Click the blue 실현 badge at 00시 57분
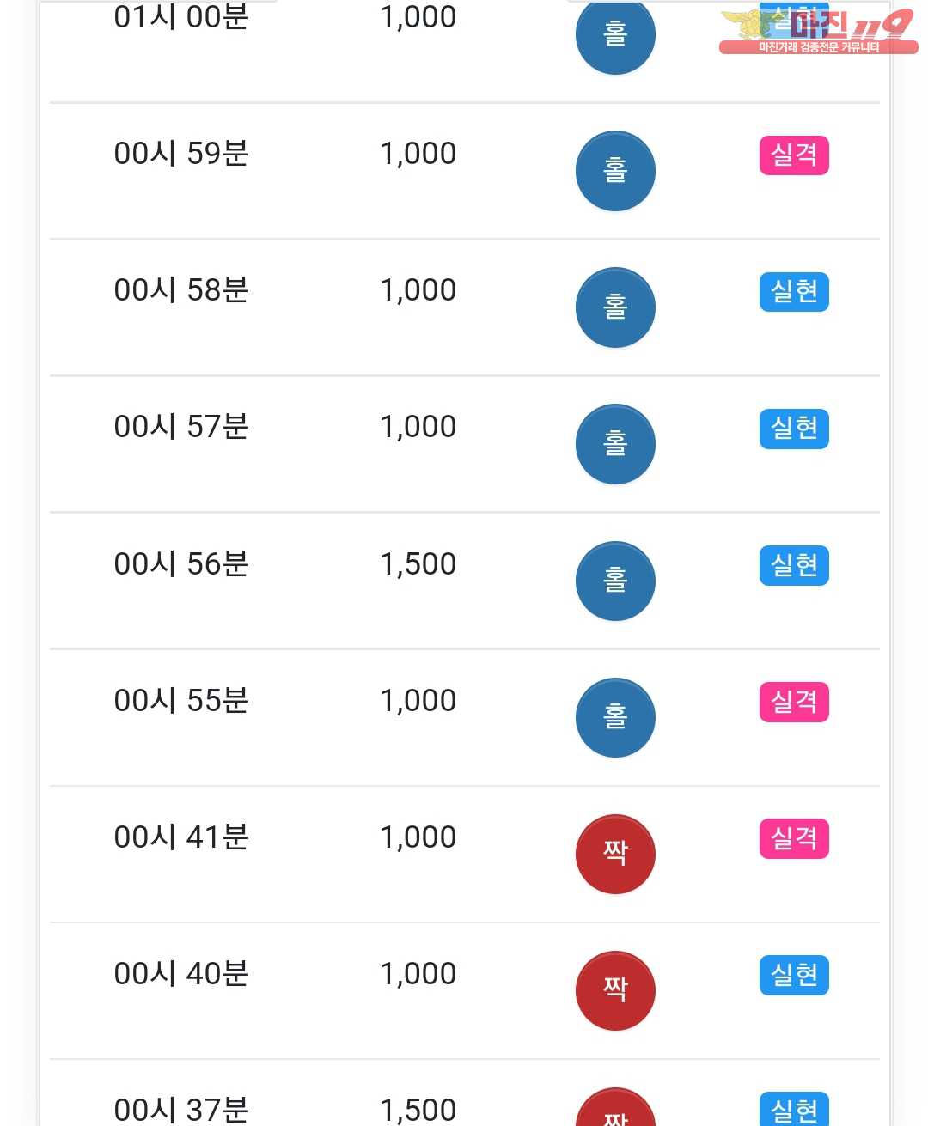The height and width of the screenshot is (1126, 928). [x=794, y=429]
